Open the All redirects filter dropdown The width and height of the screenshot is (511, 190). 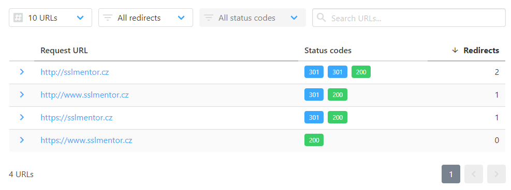[145, 18]
